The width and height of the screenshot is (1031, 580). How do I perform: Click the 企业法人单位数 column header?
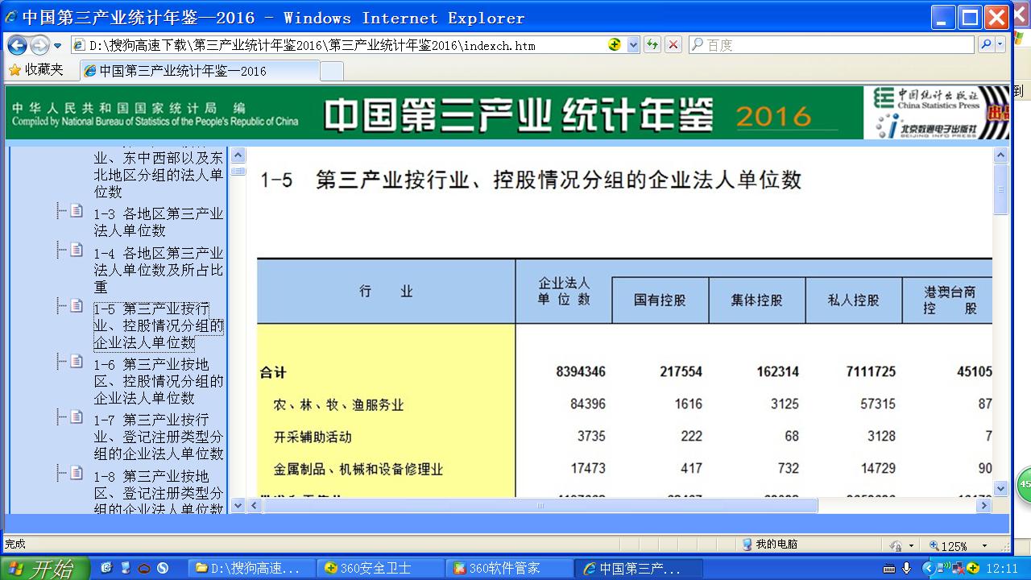(x=564, y=292)
